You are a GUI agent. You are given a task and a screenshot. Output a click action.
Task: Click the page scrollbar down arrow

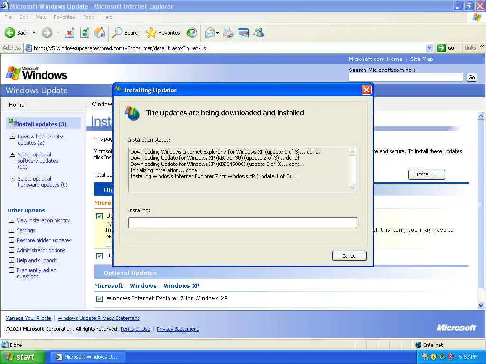(481, 305)
